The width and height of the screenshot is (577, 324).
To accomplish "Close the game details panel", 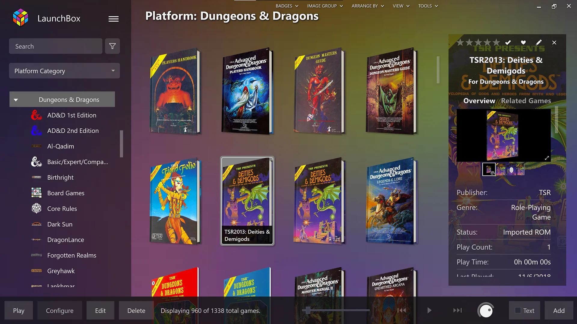I will [x=554, y=43].
